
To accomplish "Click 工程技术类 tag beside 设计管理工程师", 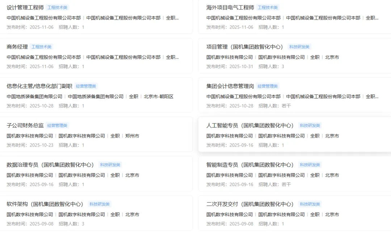I will click(x=57, y=8).
